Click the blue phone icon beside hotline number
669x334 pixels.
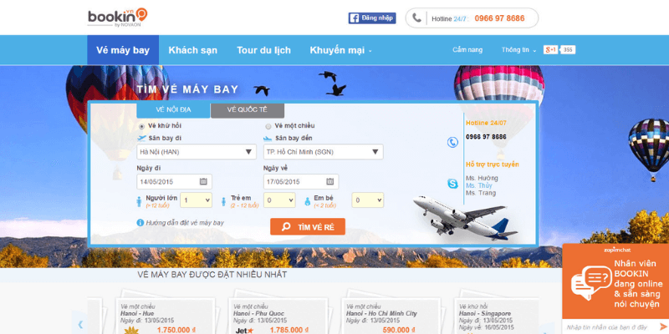452,142
